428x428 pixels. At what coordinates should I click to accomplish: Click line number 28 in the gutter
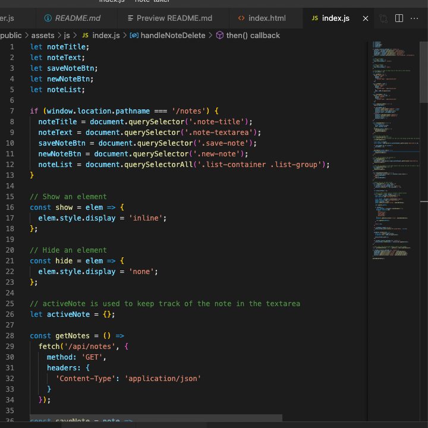click(10, 336)
